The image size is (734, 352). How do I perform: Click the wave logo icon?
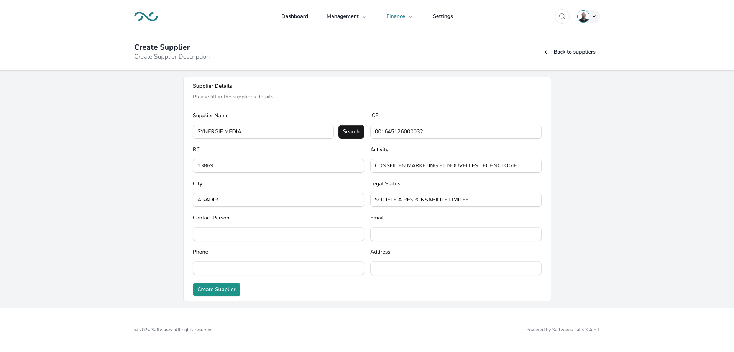[146, 16]
